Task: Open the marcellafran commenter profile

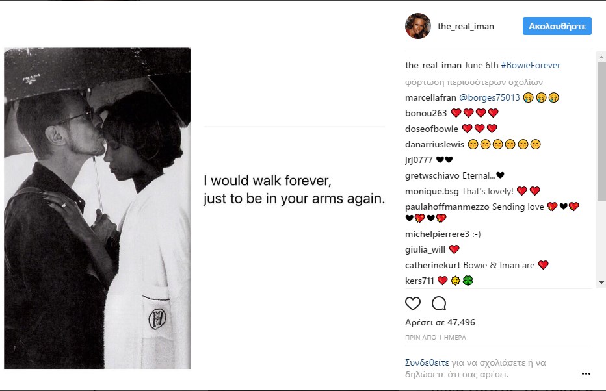Action: point(430,98)
